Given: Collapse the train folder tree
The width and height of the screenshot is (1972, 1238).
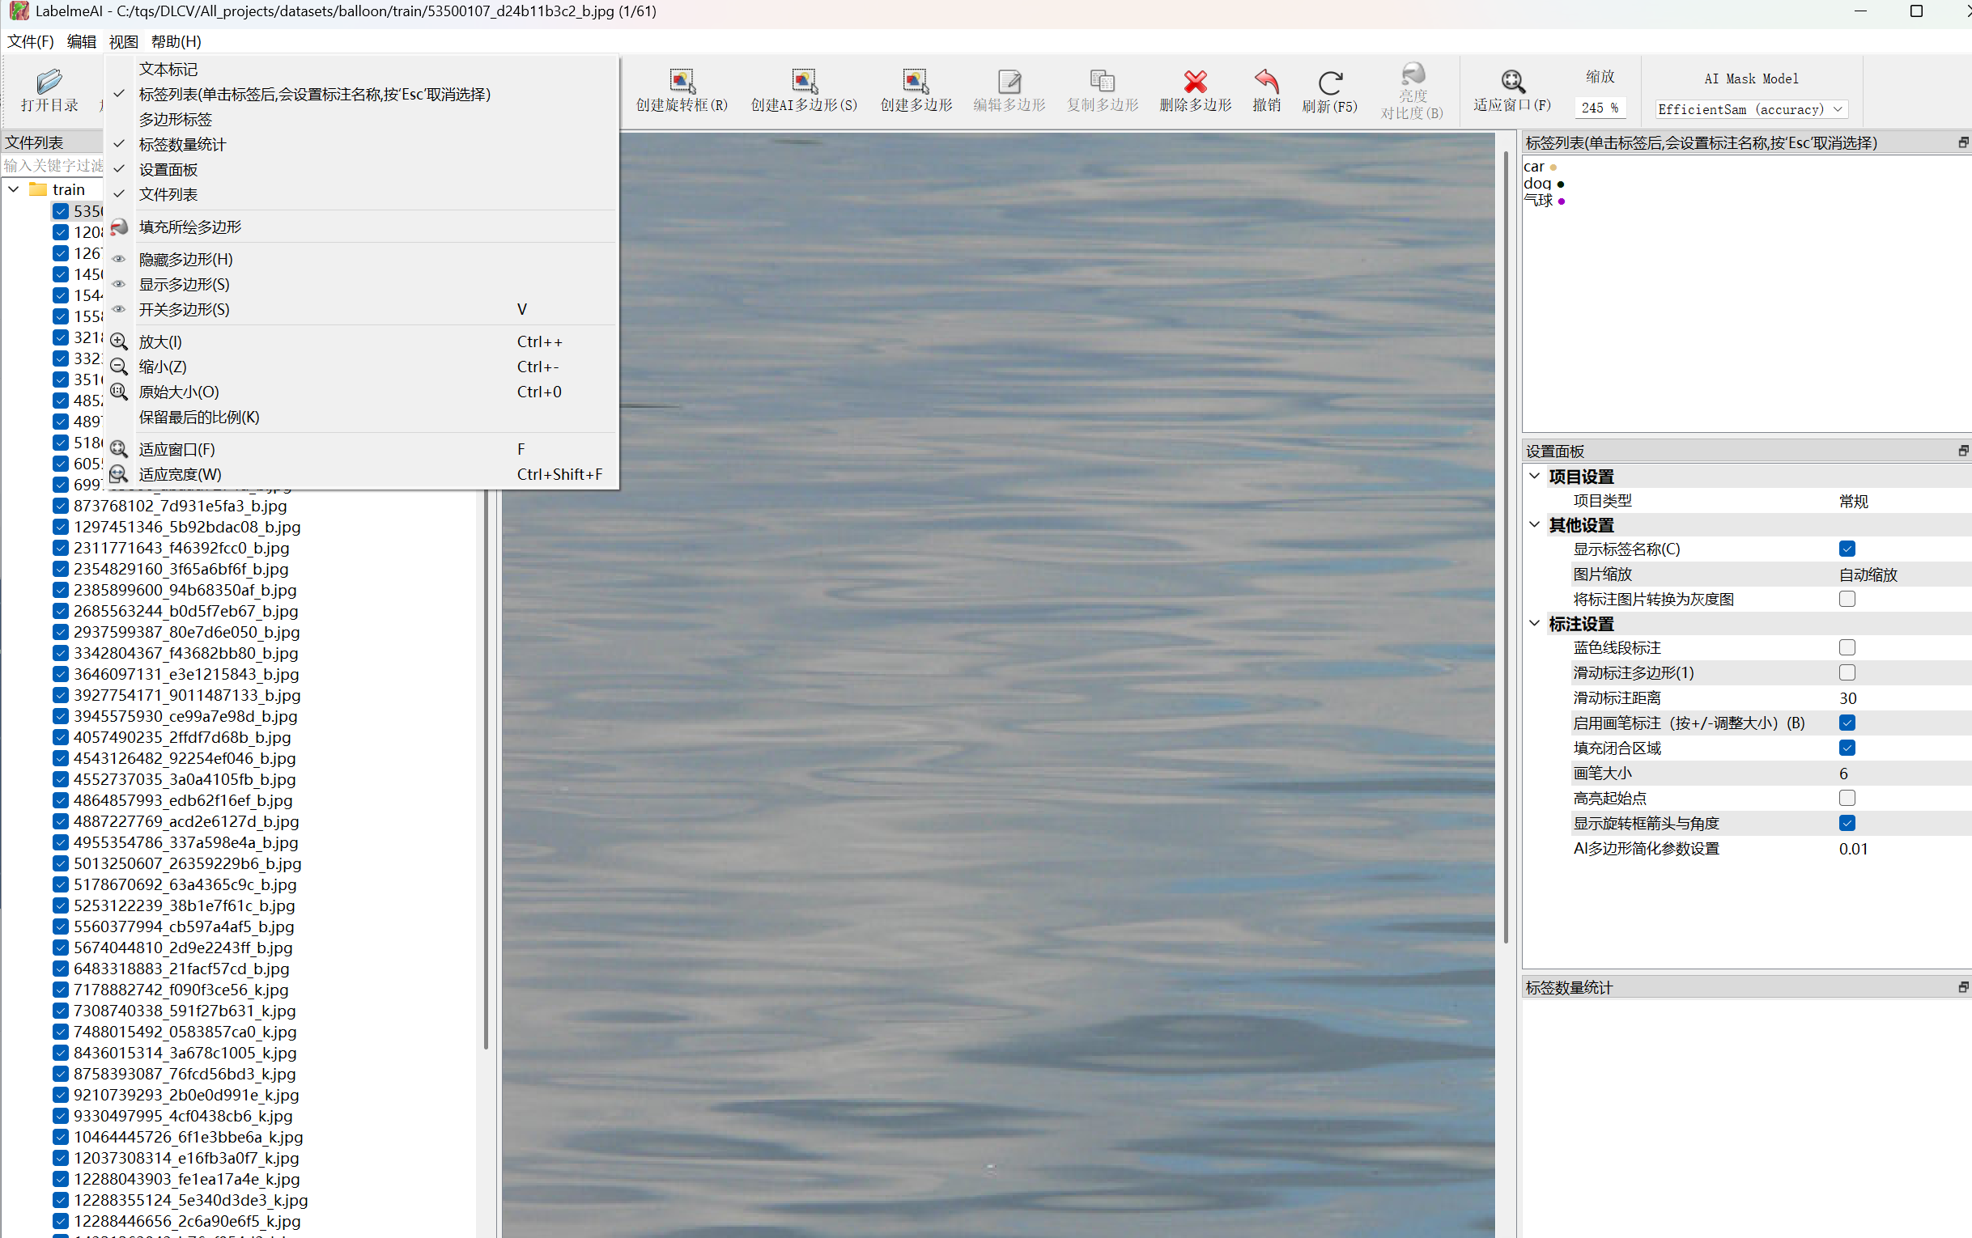Looking at the screenshot, I should [14, 189].
